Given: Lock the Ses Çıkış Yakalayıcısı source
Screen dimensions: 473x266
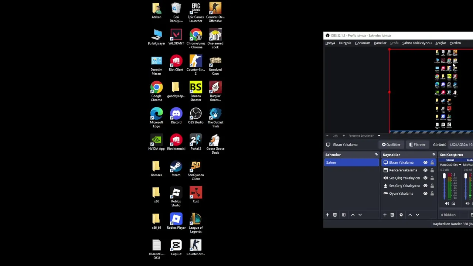Looking at the screenshot, I should [x=432, y=178].
